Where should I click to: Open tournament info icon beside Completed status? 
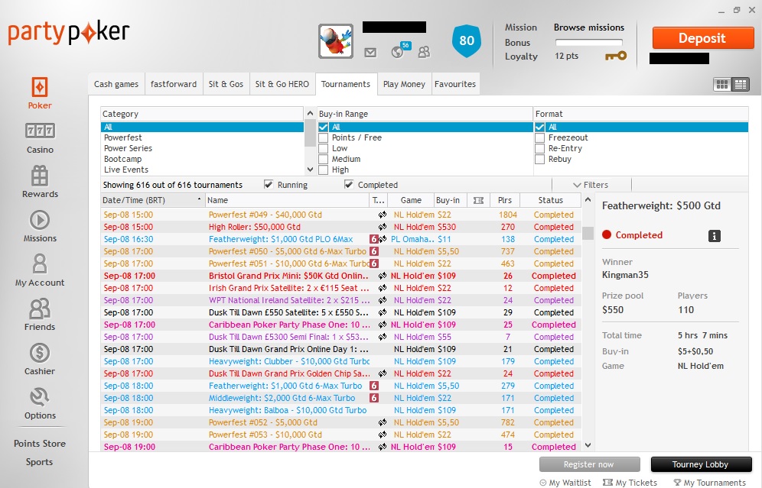coord(714,236)
